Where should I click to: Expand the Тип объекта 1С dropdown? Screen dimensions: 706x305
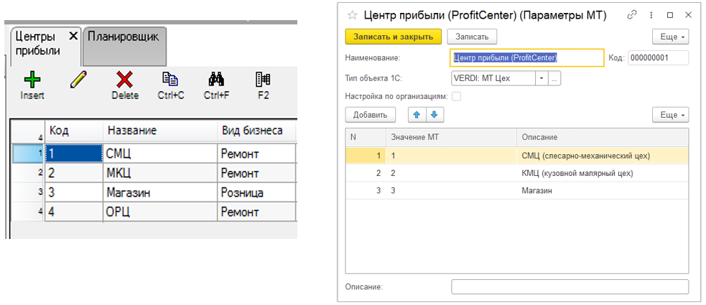pyautogui.click(x=541, y=78)
